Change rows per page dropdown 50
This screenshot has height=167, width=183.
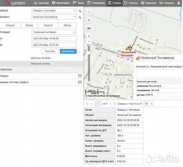click(149, 104)
